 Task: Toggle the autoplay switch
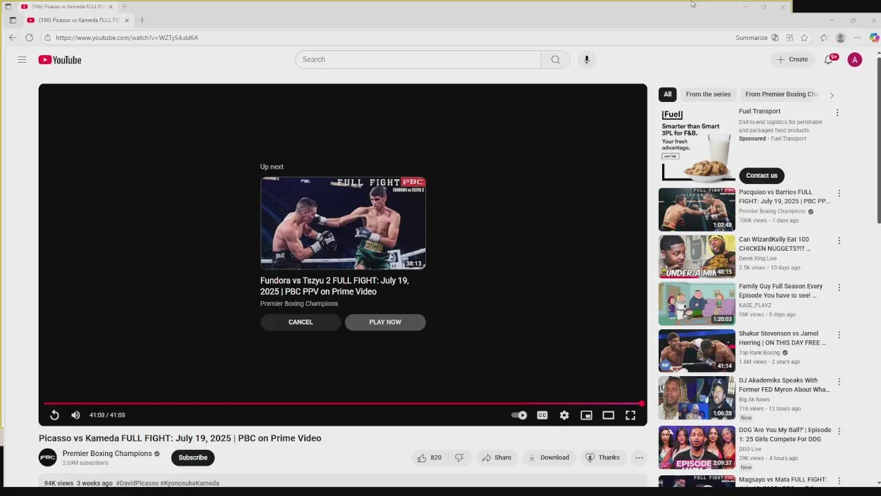[519, 415]
